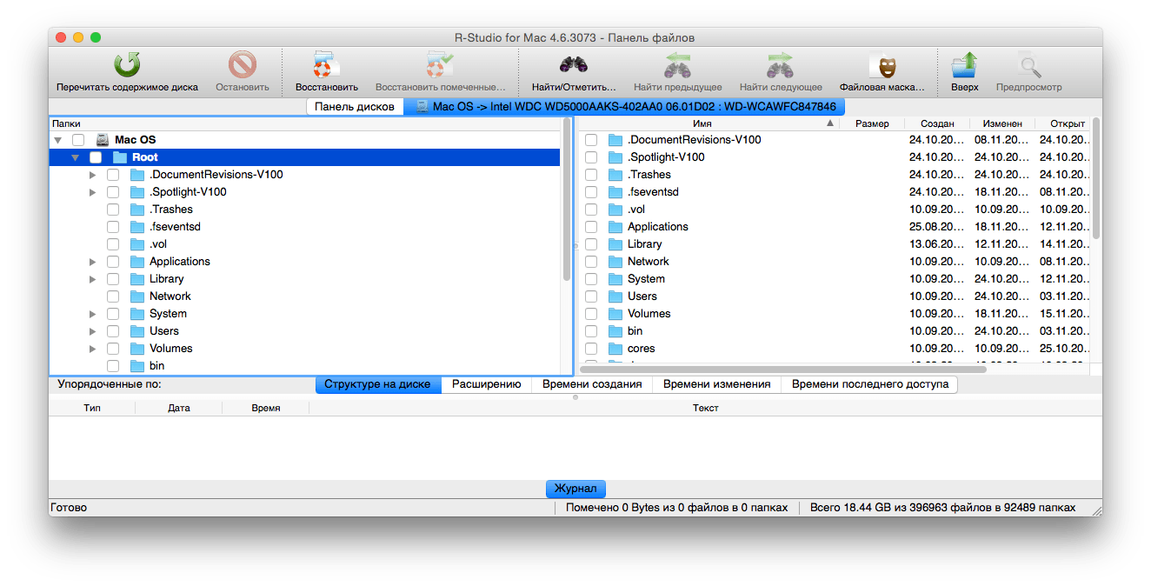Click the folder tree vertical scrollbar
1151x586 pixels.
(x=567, y=200)
